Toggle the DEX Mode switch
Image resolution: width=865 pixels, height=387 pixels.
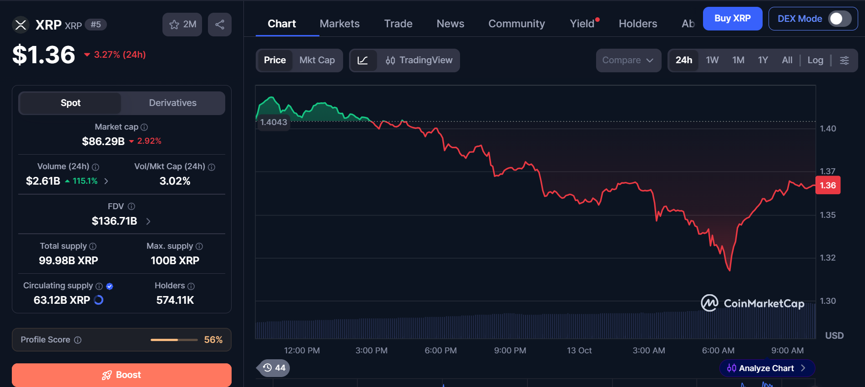[x=840, y=19]
